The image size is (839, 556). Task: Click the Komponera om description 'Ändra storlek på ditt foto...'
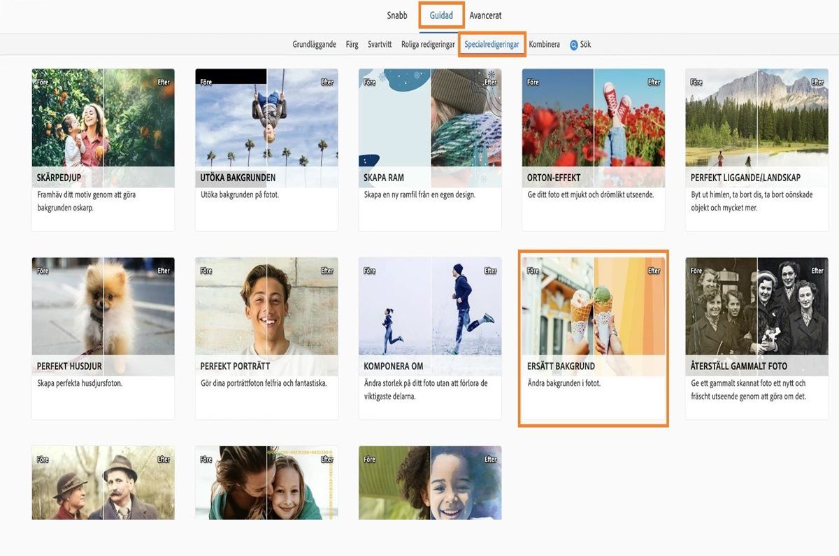pyautogui.click(x=426, y=390)
